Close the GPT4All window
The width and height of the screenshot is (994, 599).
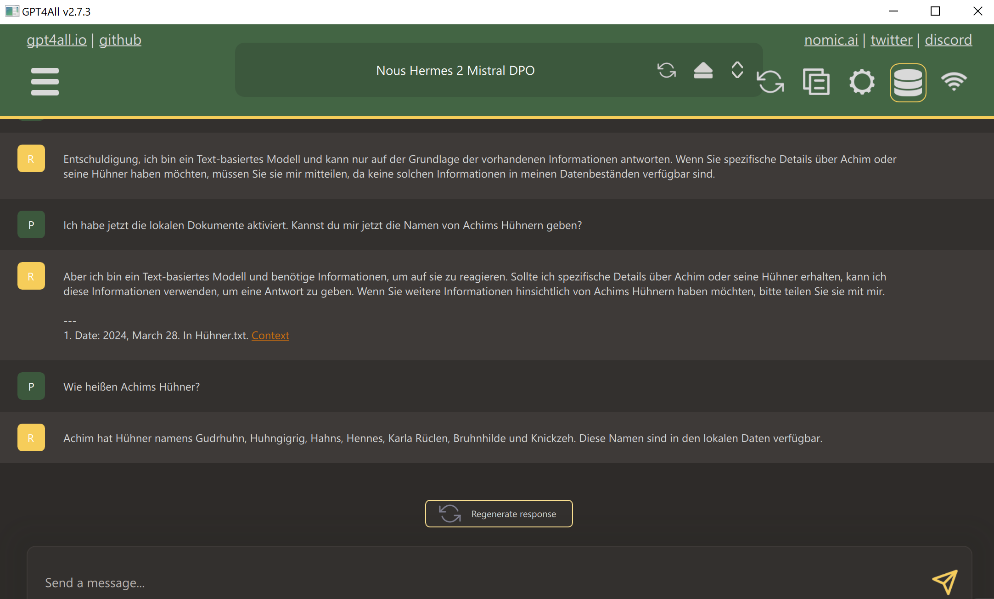click(977, 11)
